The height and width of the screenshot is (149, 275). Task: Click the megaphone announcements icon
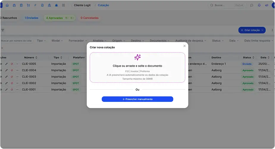(267, 5)
